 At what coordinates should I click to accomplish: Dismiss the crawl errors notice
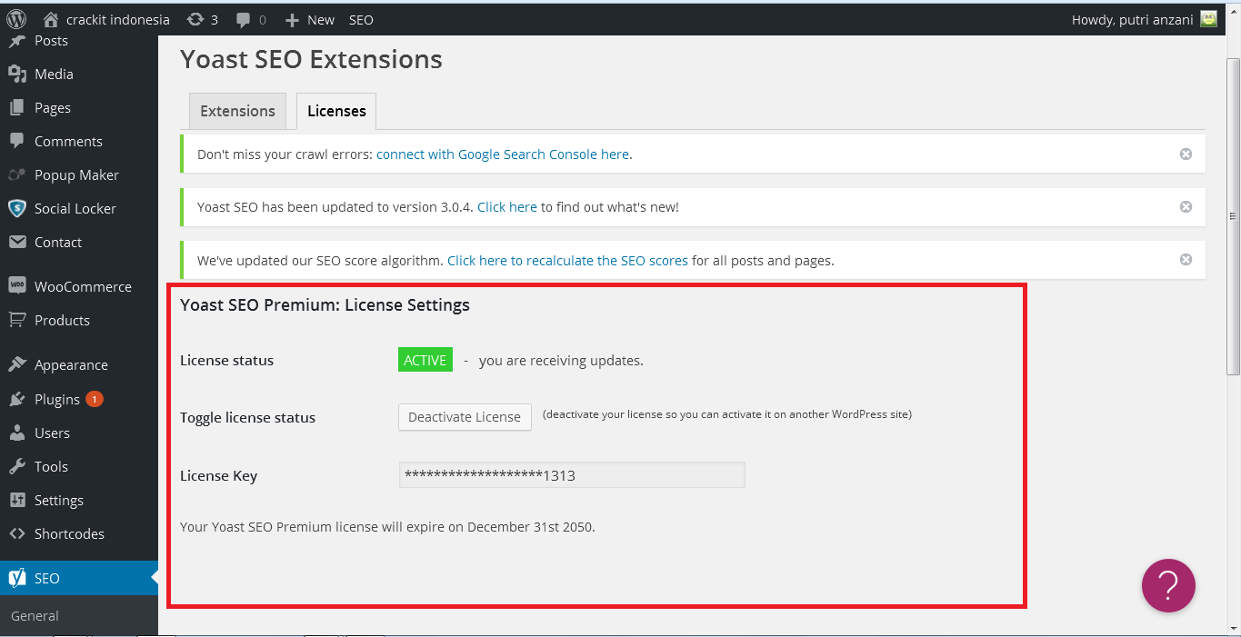[x=1186, y=154]
